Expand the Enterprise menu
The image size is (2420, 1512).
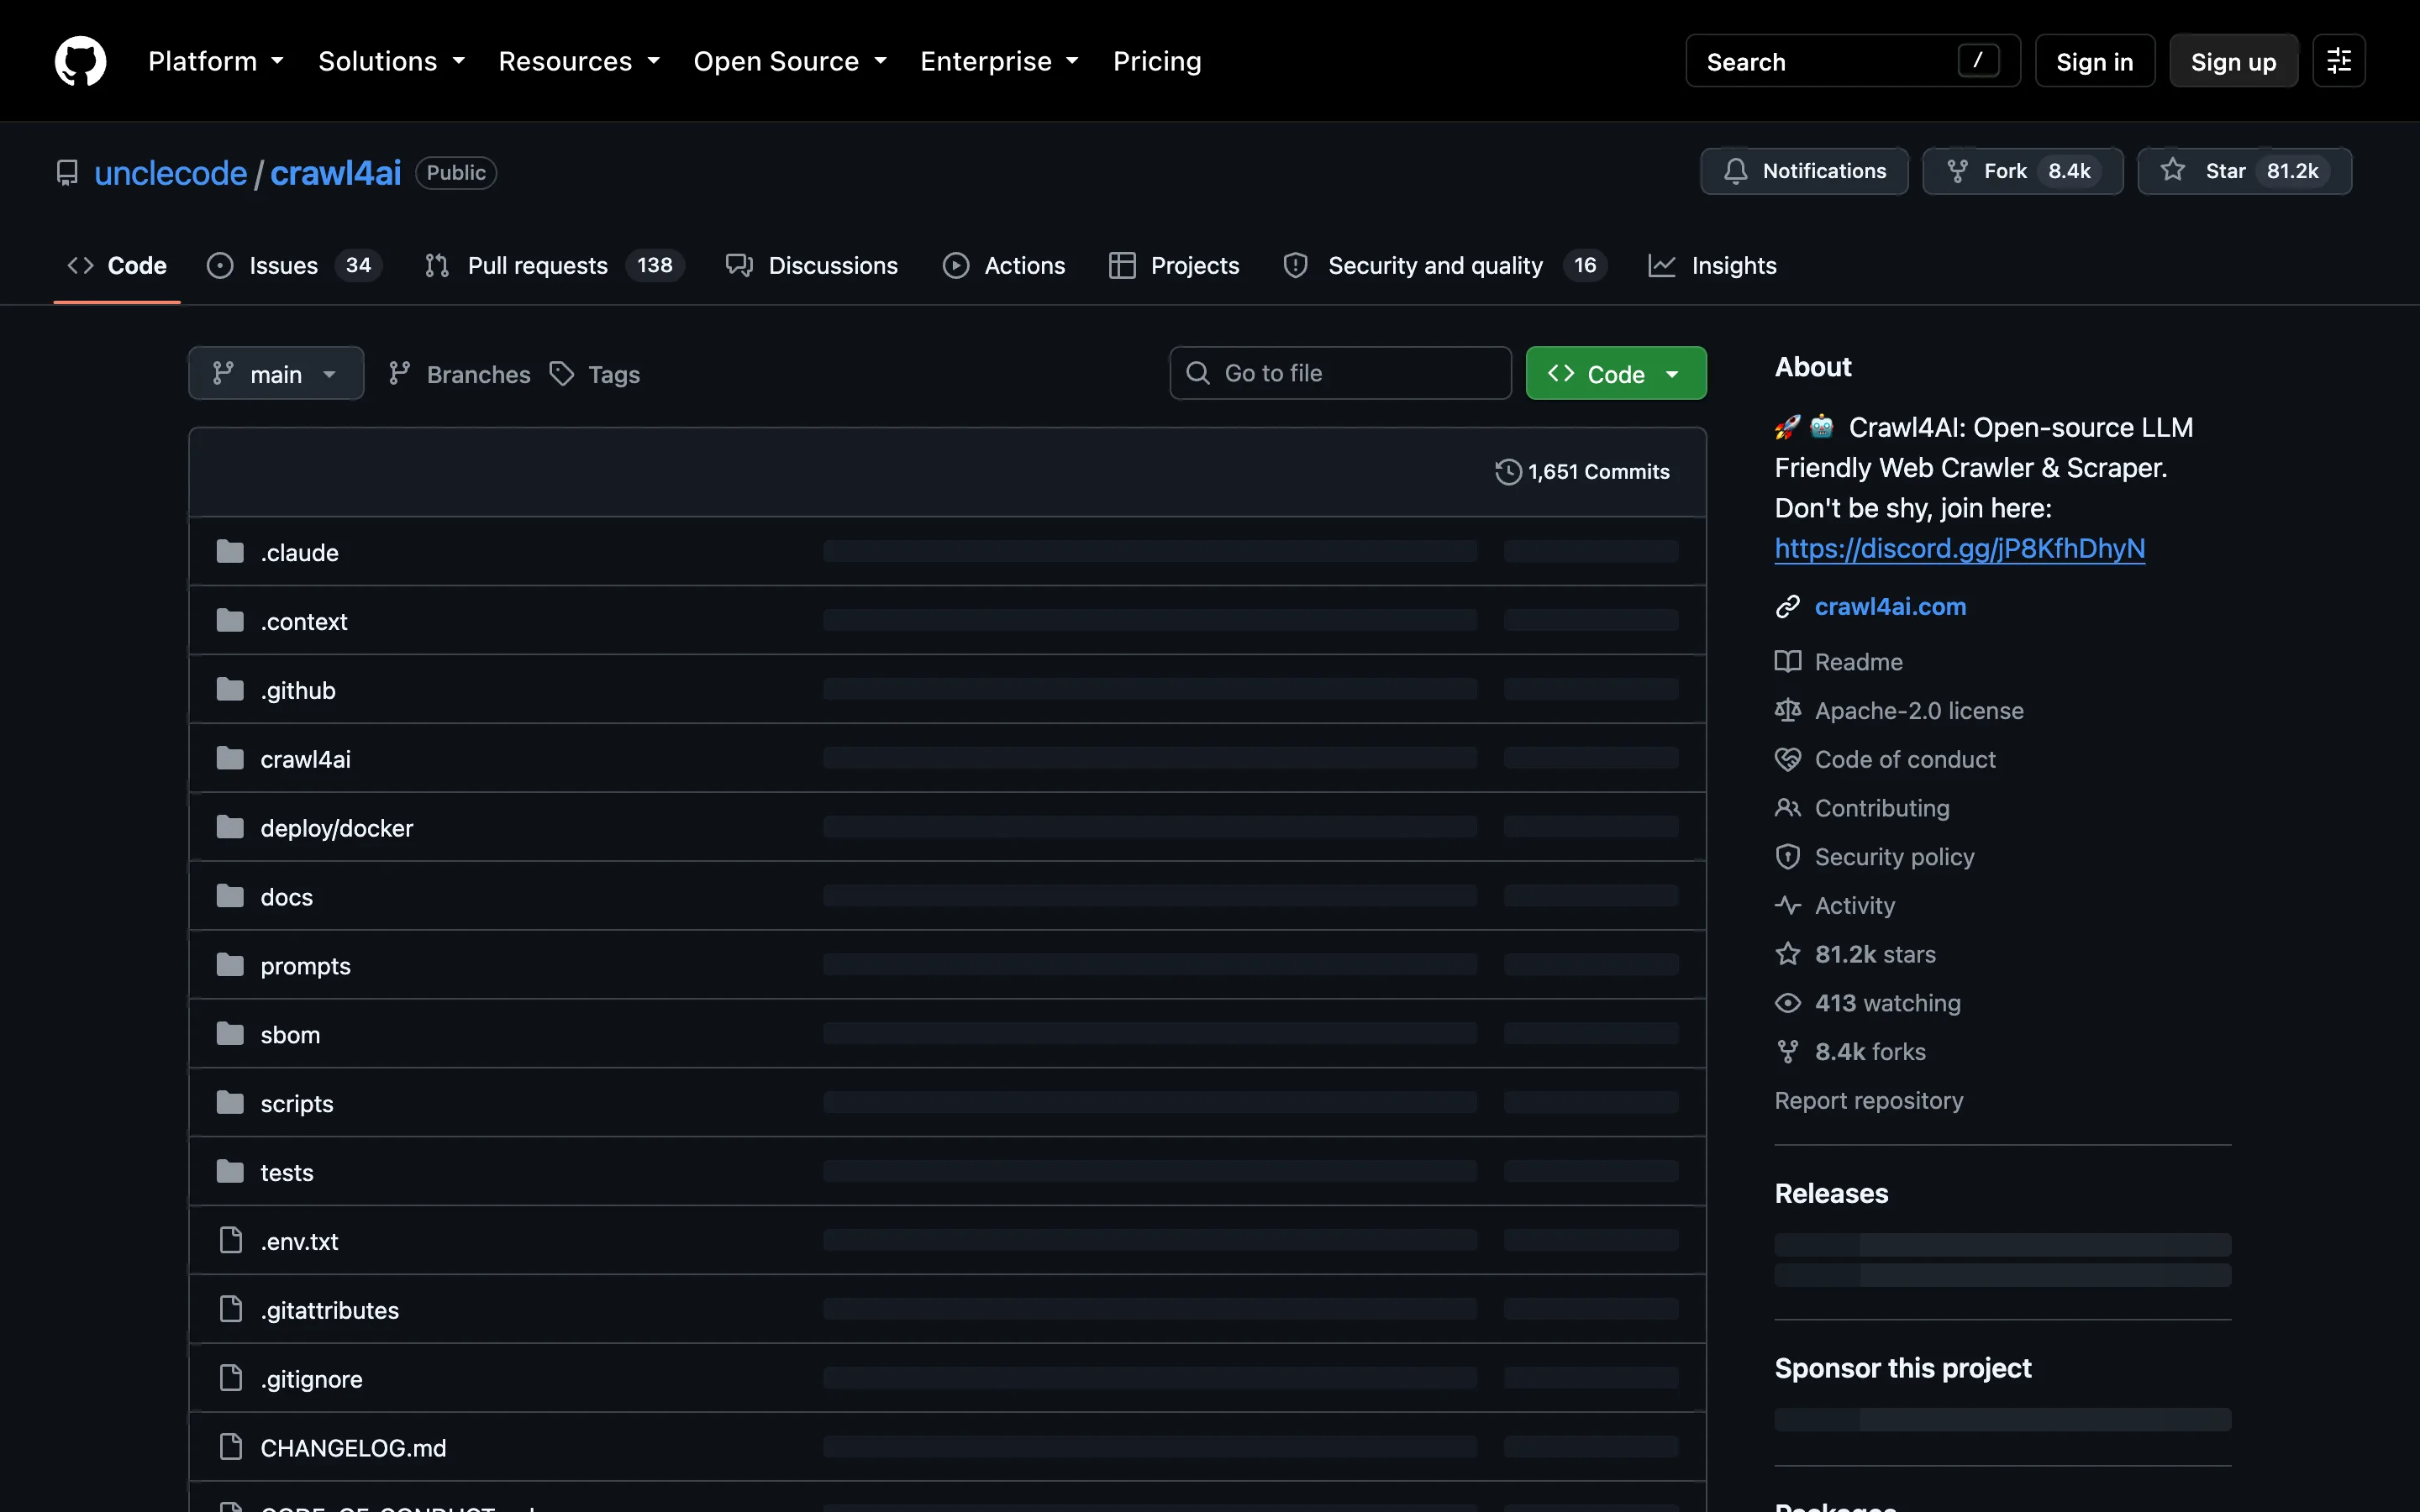(x=1000, y=61)
